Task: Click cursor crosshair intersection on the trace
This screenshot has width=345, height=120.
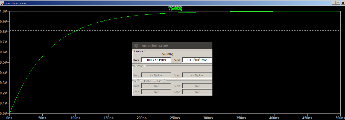Action: tap(76, 30)
